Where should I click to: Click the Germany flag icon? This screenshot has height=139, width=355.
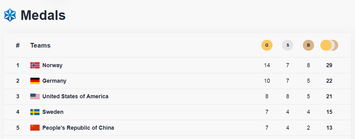(35, 81)
